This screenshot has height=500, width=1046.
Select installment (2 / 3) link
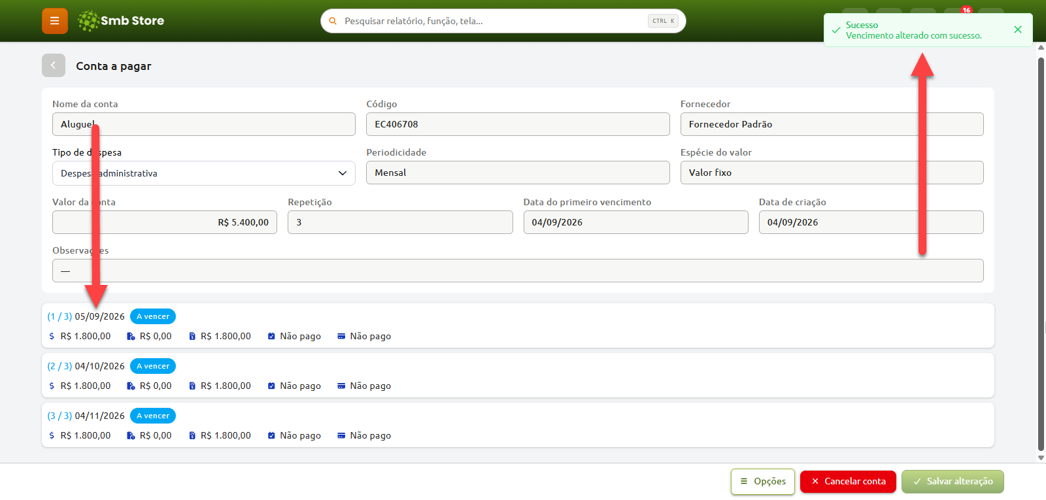59,366
